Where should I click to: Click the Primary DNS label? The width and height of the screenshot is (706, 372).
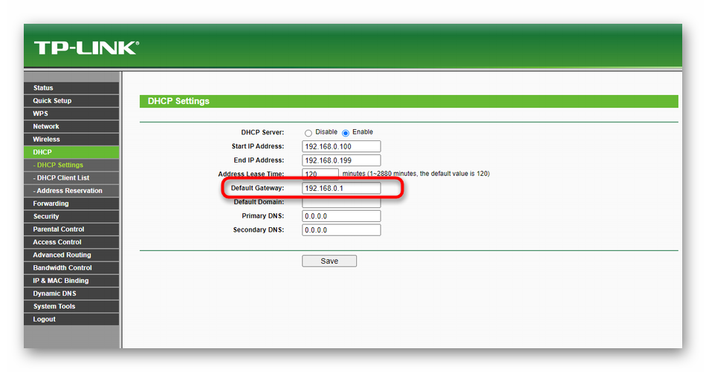(x=263, y=216)
